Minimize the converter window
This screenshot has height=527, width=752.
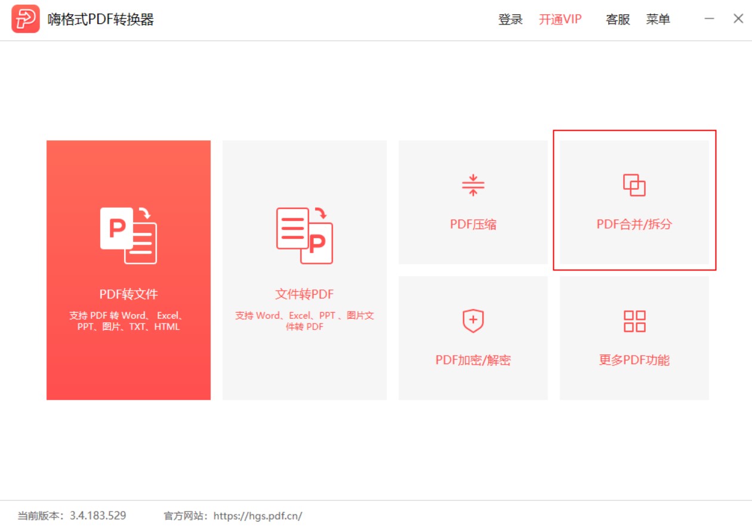709,19
